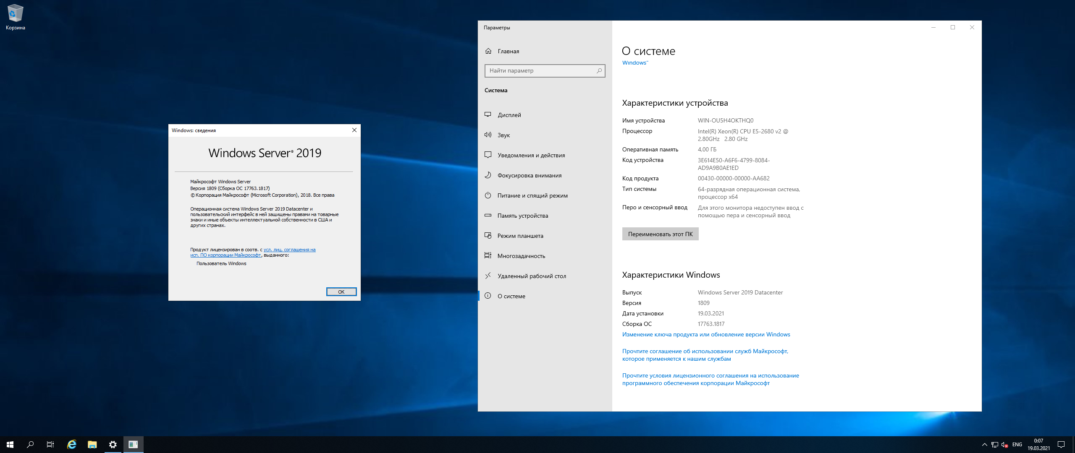The height and width of the screenshot is (453, 1075).
Task: Click the Режим планшета icon
Action: point(488,235)
